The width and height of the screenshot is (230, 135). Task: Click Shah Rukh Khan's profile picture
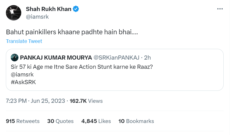pyautogui.click(x=14, y=13)
